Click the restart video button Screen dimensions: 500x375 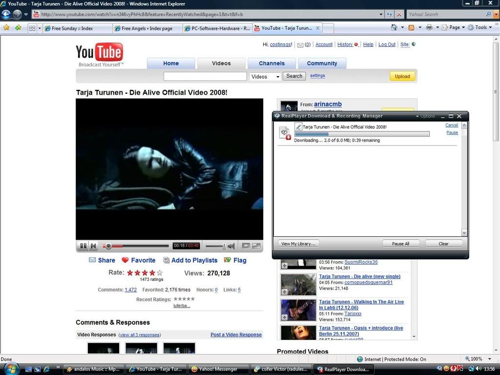pyautogui.click(x=94, y=246)
